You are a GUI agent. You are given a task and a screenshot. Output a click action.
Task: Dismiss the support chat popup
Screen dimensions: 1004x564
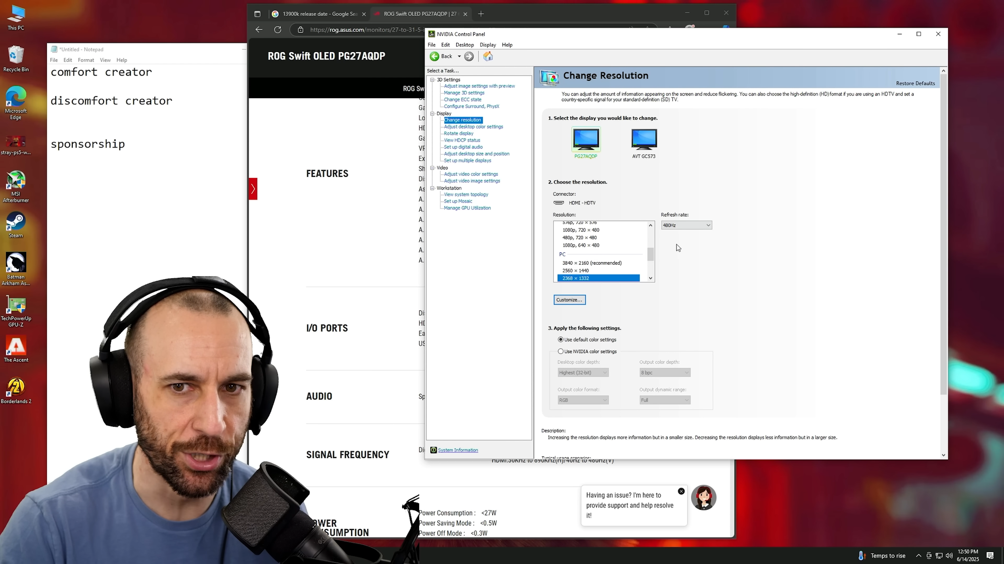[x=681, y=491]
